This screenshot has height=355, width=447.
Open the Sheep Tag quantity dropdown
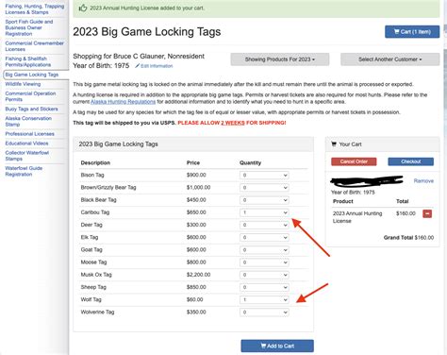tap(264, 287)
